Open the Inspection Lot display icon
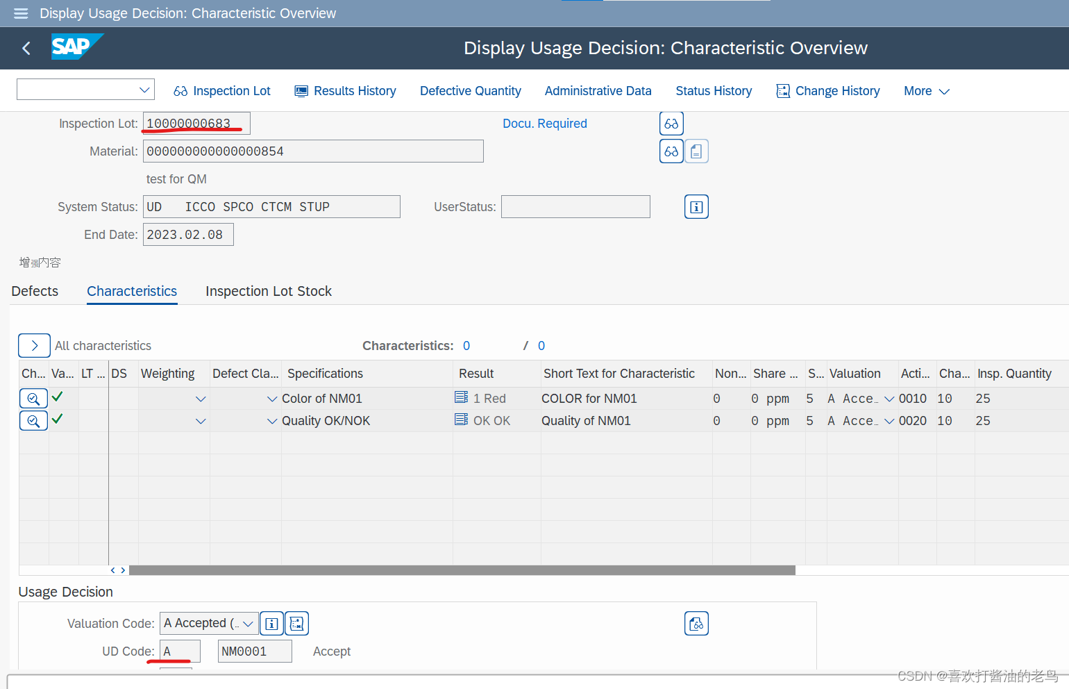1069x689 pixels. 671,123
